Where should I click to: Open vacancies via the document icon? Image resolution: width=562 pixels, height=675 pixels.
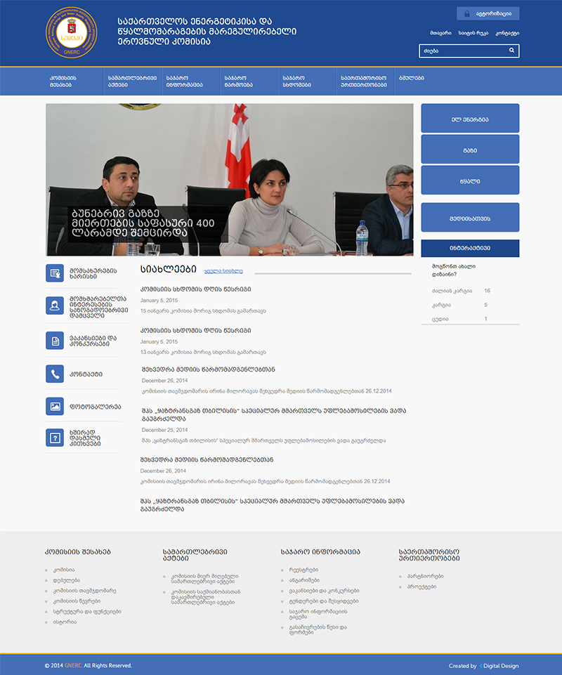coord(55,339)
